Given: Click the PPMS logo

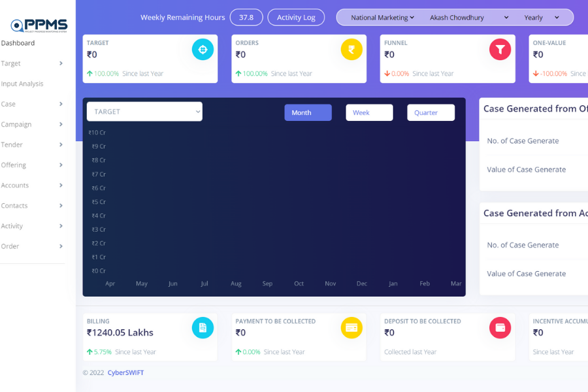Looking at the screenshot, I should (39, 25).
